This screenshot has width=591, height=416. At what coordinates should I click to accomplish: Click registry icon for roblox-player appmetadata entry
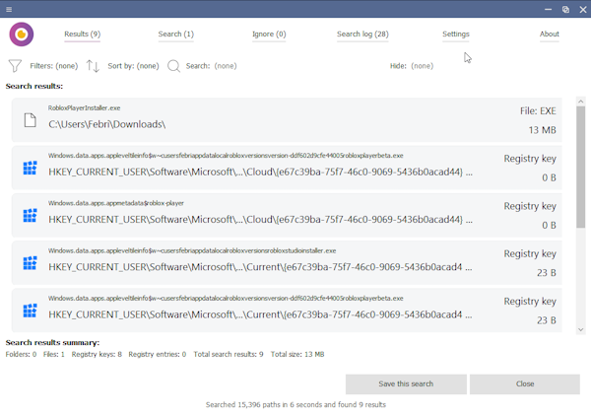click(x=31, y=216)
